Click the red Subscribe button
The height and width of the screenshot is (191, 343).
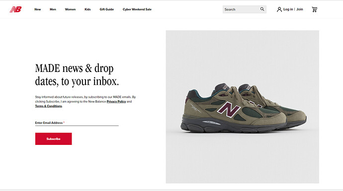pyautogui.click(x=53, y=139)
